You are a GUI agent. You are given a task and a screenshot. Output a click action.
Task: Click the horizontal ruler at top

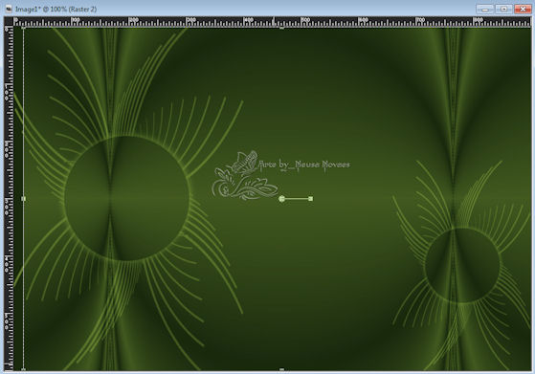(272, 22)
